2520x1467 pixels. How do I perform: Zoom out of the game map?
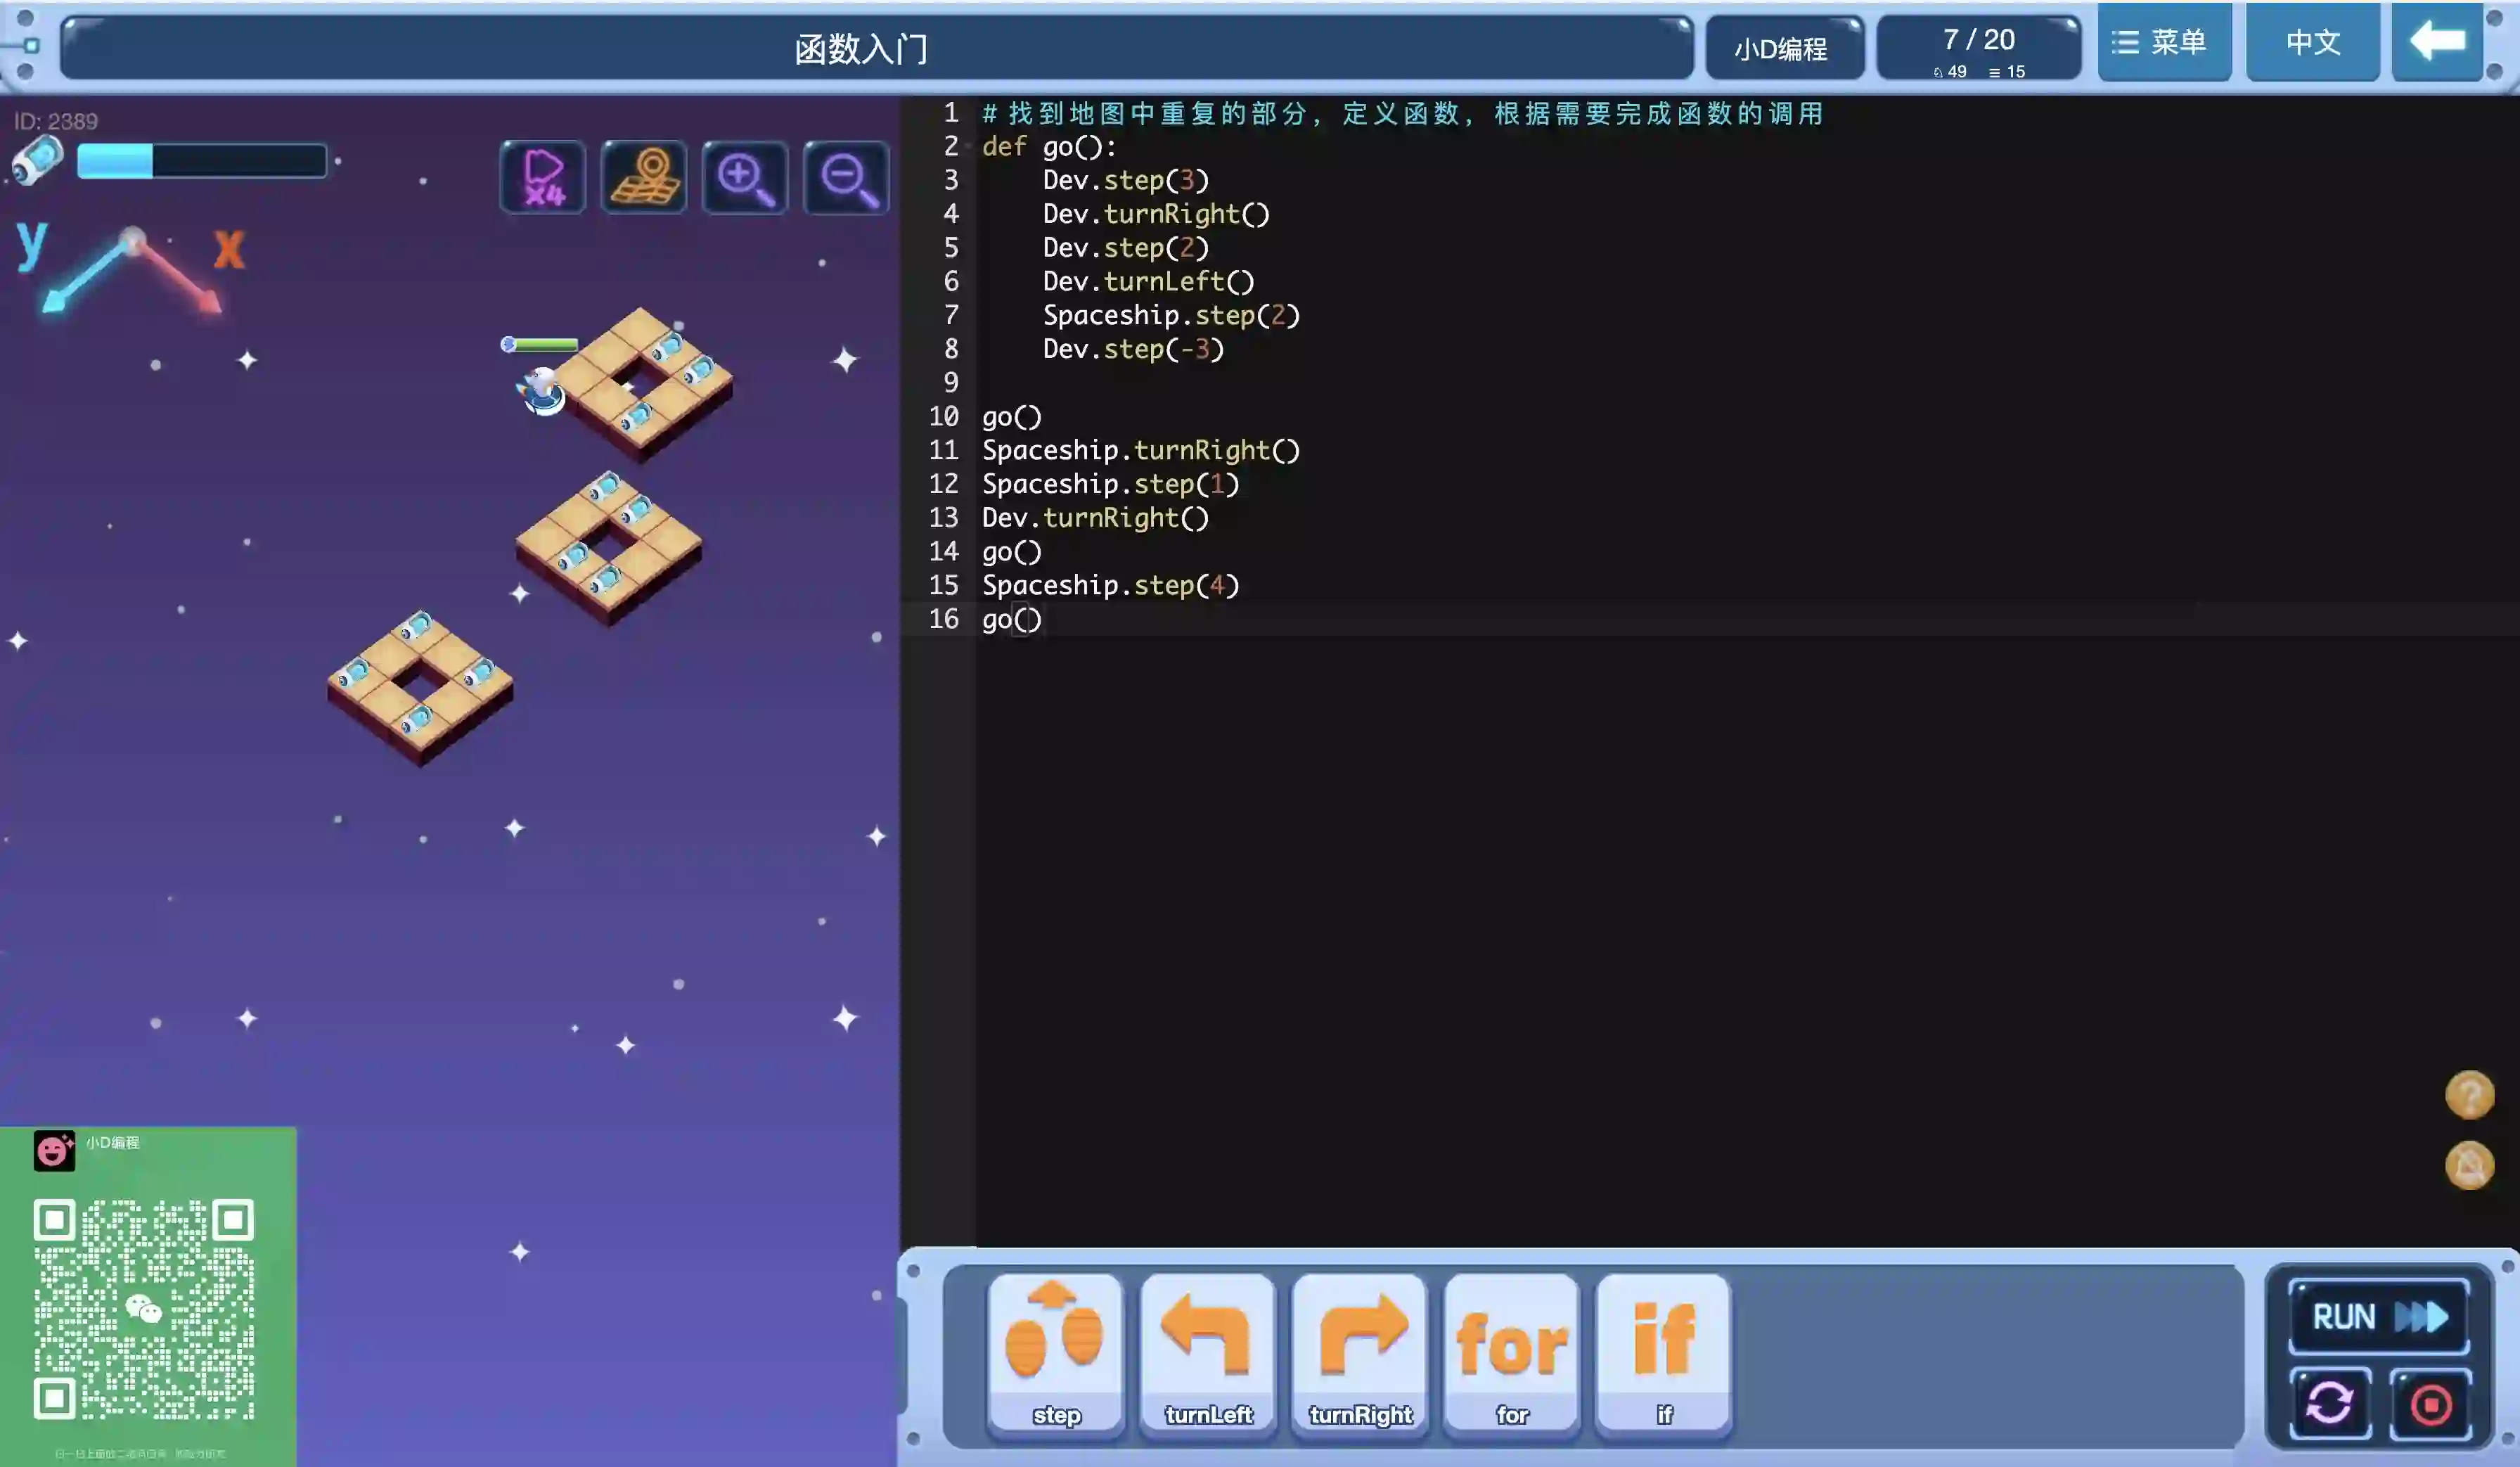coord(846,177)
